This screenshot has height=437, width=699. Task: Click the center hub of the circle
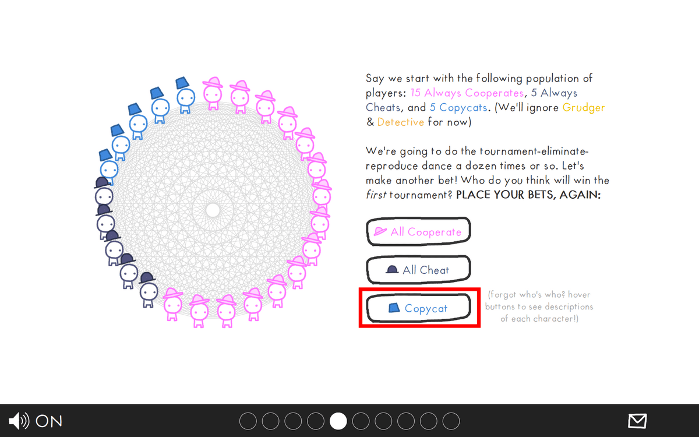213,209
